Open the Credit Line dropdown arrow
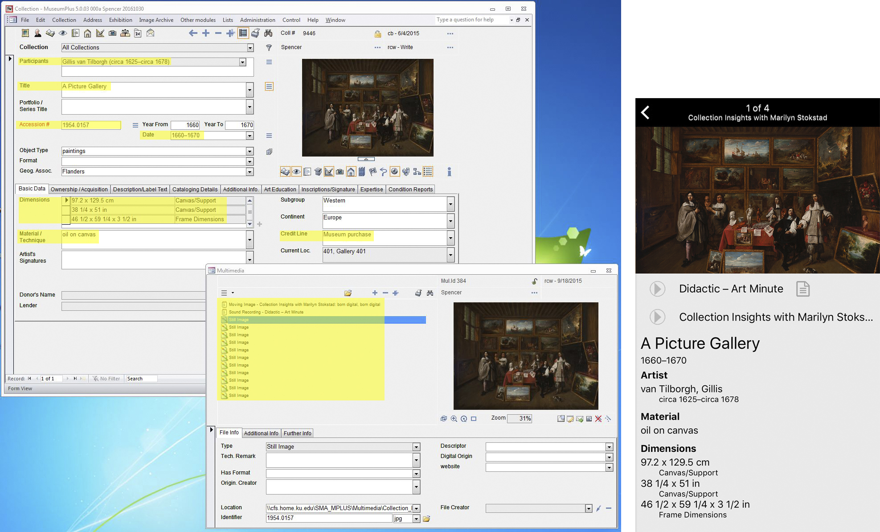 450,238
